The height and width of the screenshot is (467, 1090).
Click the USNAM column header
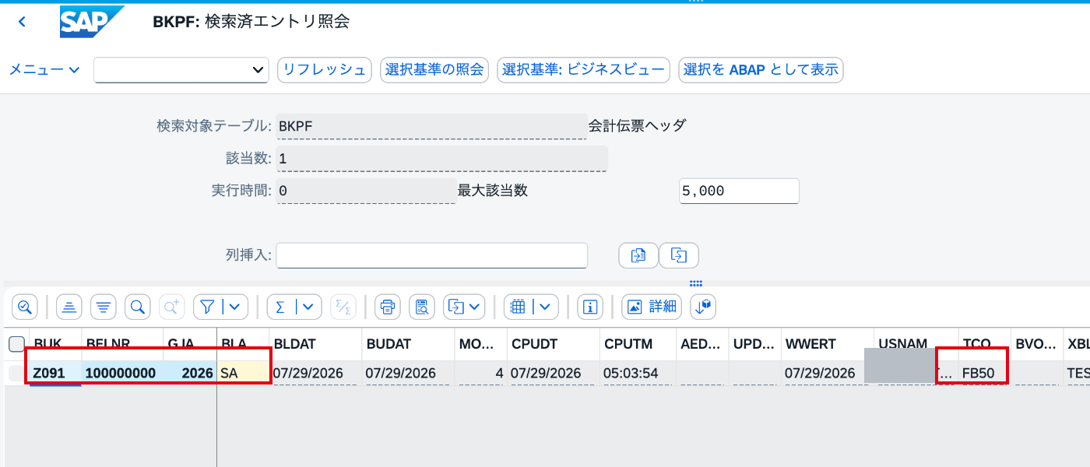(x=916, y=344)
